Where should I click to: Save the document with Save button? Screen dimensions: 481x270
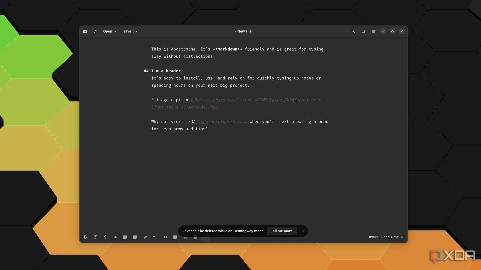coord(127,31)
